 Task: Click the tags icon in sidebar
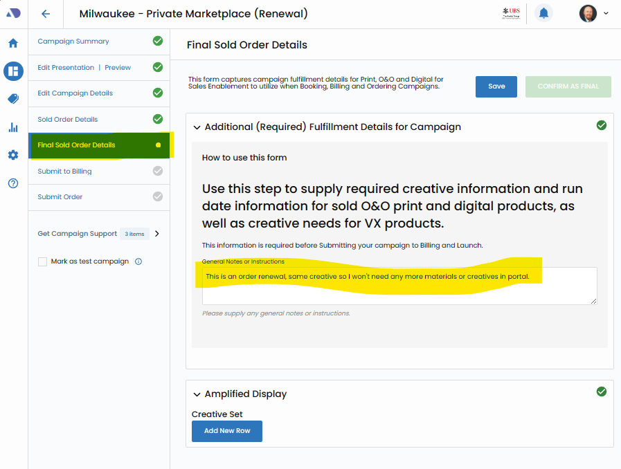[13, 99]
